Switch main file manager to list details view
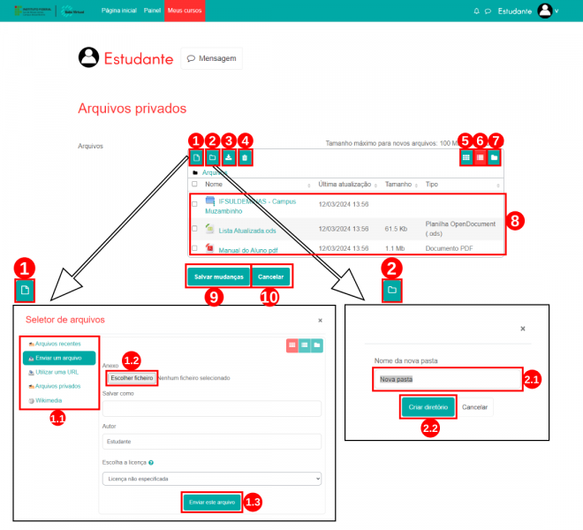 pos(480,158)
